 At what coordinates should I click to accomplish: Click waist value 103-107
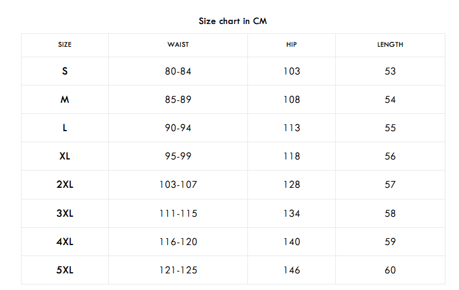(x=178, y=185)
